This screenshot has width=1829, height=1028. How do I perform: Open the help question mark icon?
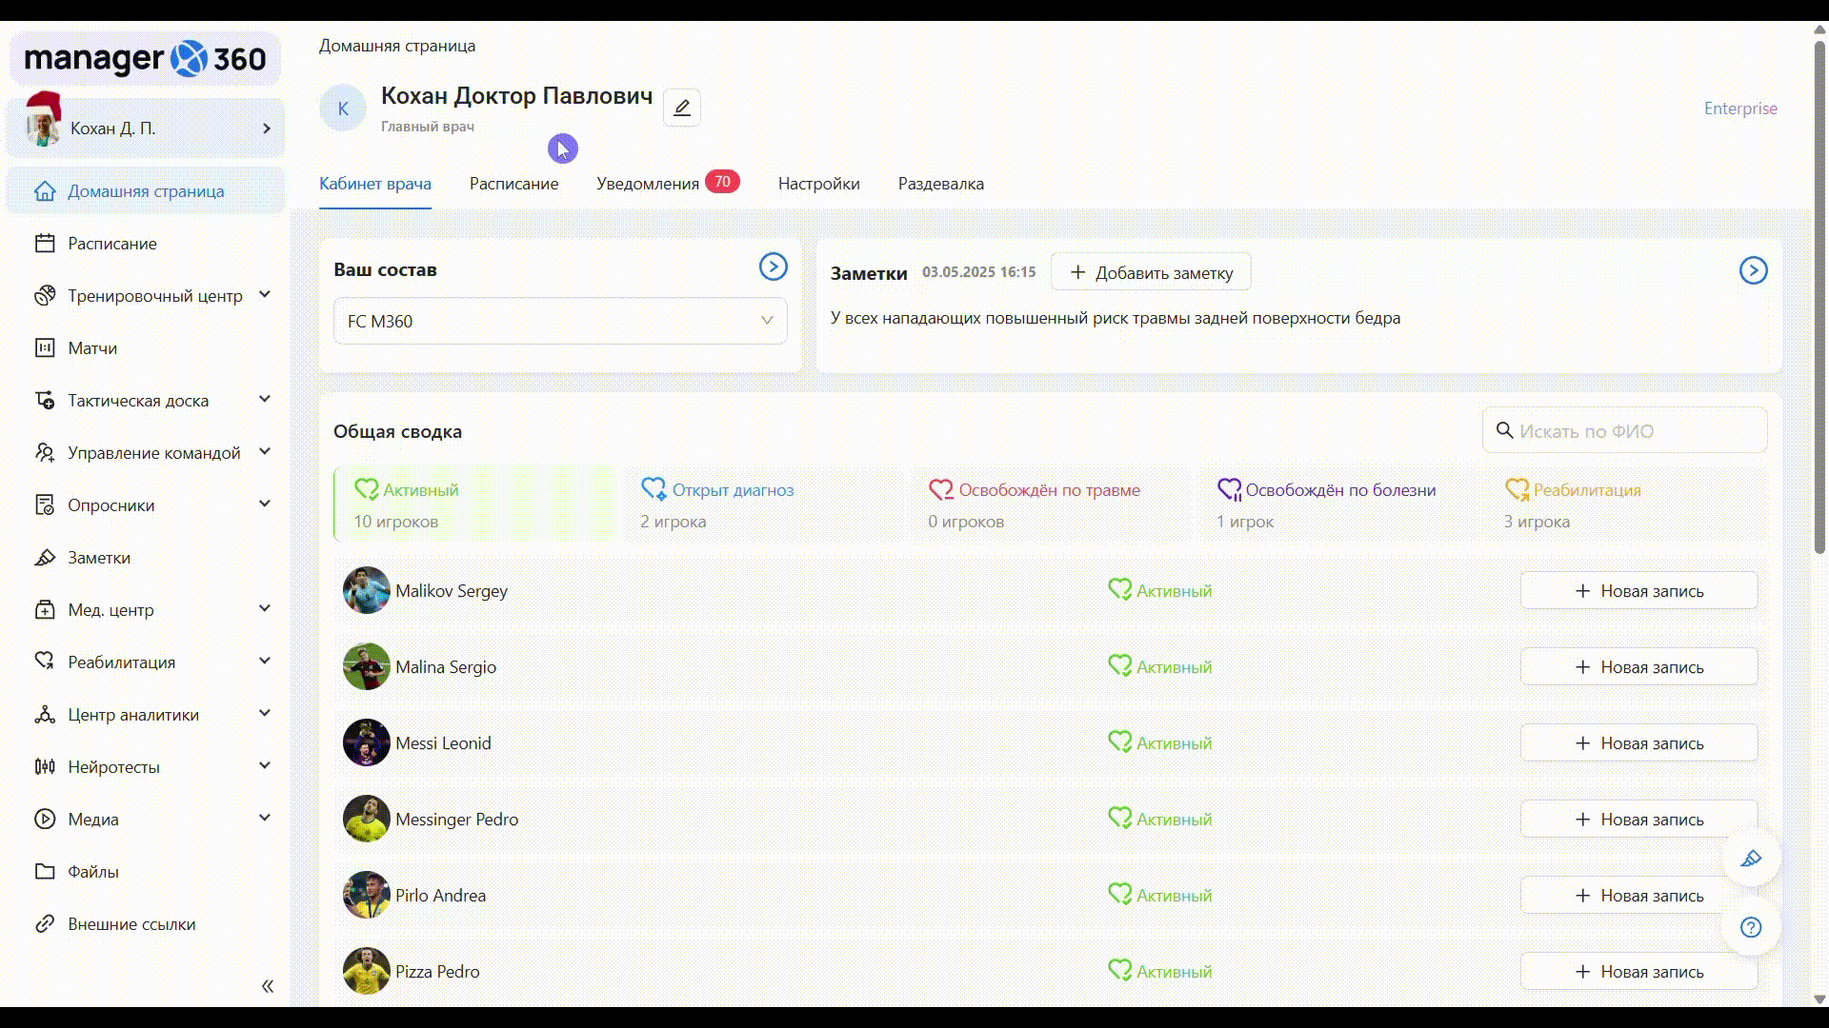click(1751, 927)
